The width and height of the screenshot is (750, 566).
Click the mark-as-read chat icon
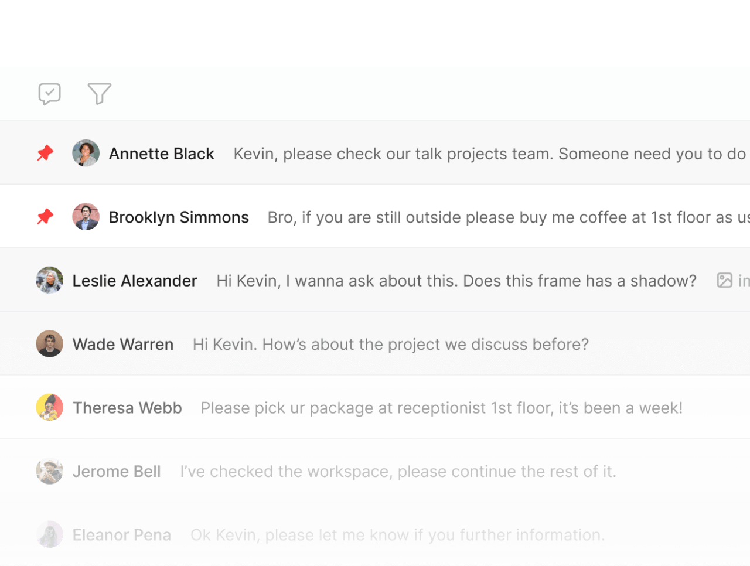(x=50, y=94)
